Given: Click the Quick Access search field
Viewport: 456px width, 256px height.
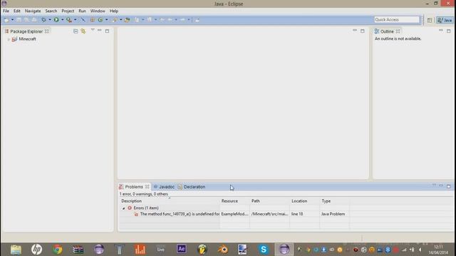Looking at the screenshot, I should click(397, 19).
